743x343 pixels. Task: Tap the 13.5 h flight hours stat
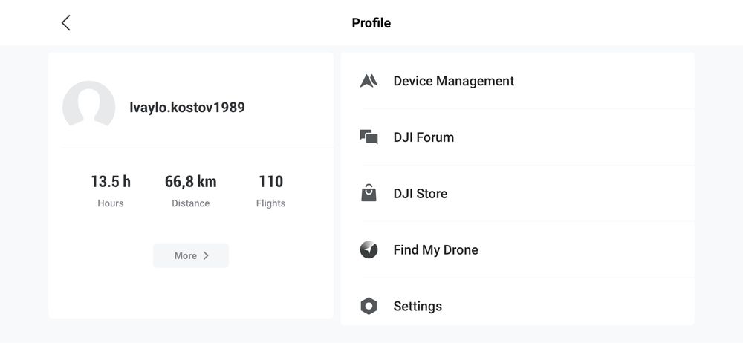click(111, 181)
